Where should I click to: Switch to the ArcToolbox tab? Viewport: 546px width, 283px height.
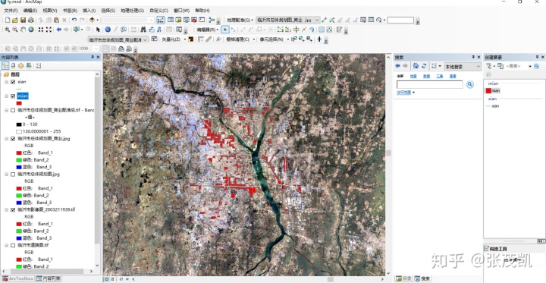pyautogui.click(x=17, y=278)
